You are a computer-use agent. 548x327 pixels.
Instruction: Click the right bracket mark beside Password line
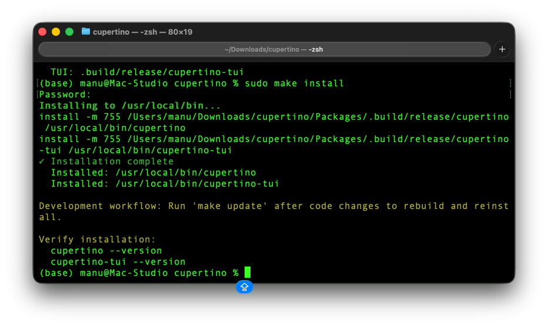point(510,95)
